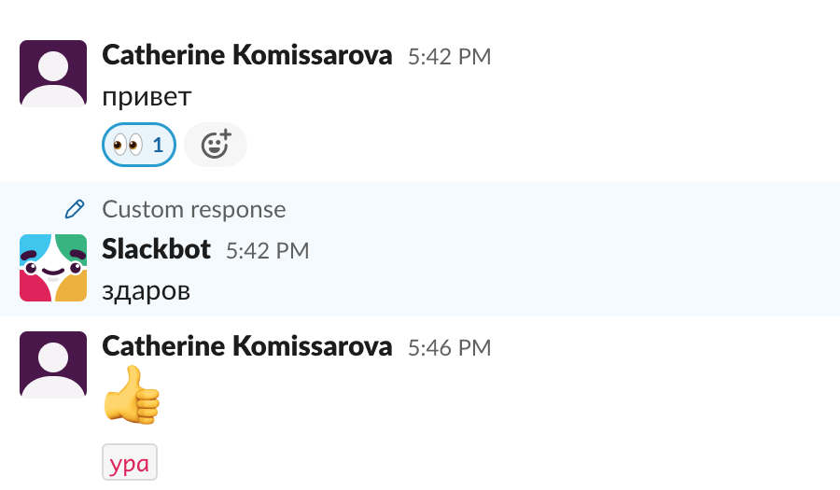The image size is (840, 490).
Task: Click Catherine's avatar beside the thumbs-up message
Action: click(x=53, y=365)
